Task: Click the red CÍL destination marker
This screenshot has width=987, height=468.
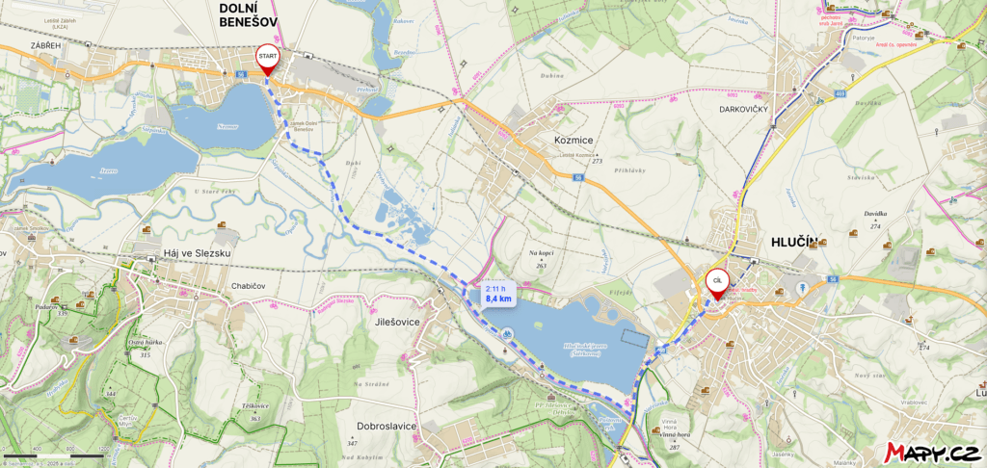Action: pos(716,284)
